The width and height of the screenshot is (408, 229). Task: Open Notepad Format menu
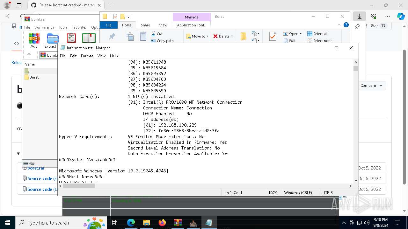tap(87, 56)
